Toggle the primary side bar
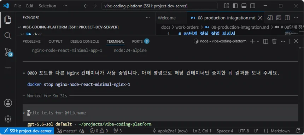This screenshot has width=304, height=135. click(235, 6)
